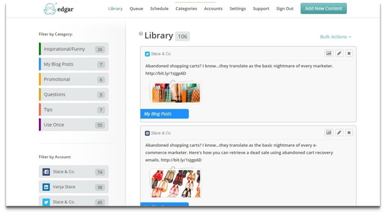The width and height of the screenshot is (386, 216).
Task: Open the Schedule page
Action: coord(159,8)
